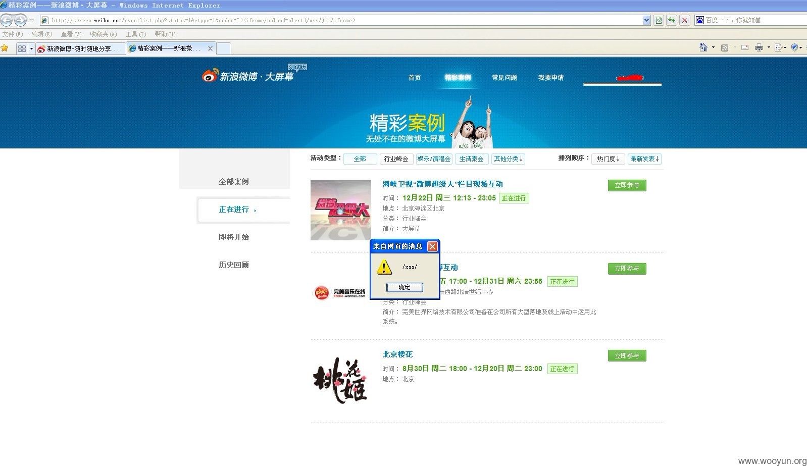
Task: Click the browser Forward arrow button
Action: pyautogui.click(x=20, y=20)
